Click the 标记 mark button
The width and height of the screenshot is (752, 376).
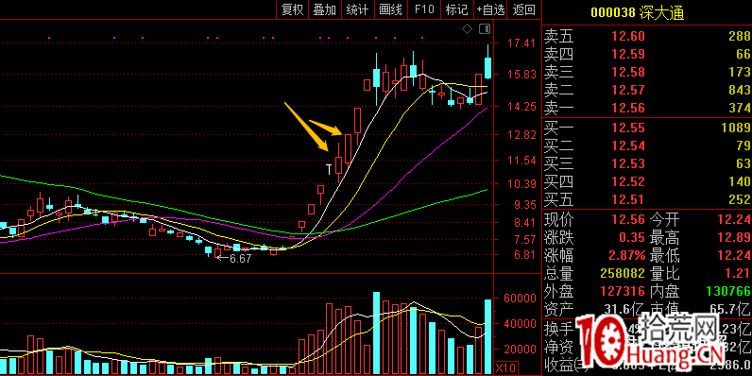pyautogui.click(x=456, y=9)
